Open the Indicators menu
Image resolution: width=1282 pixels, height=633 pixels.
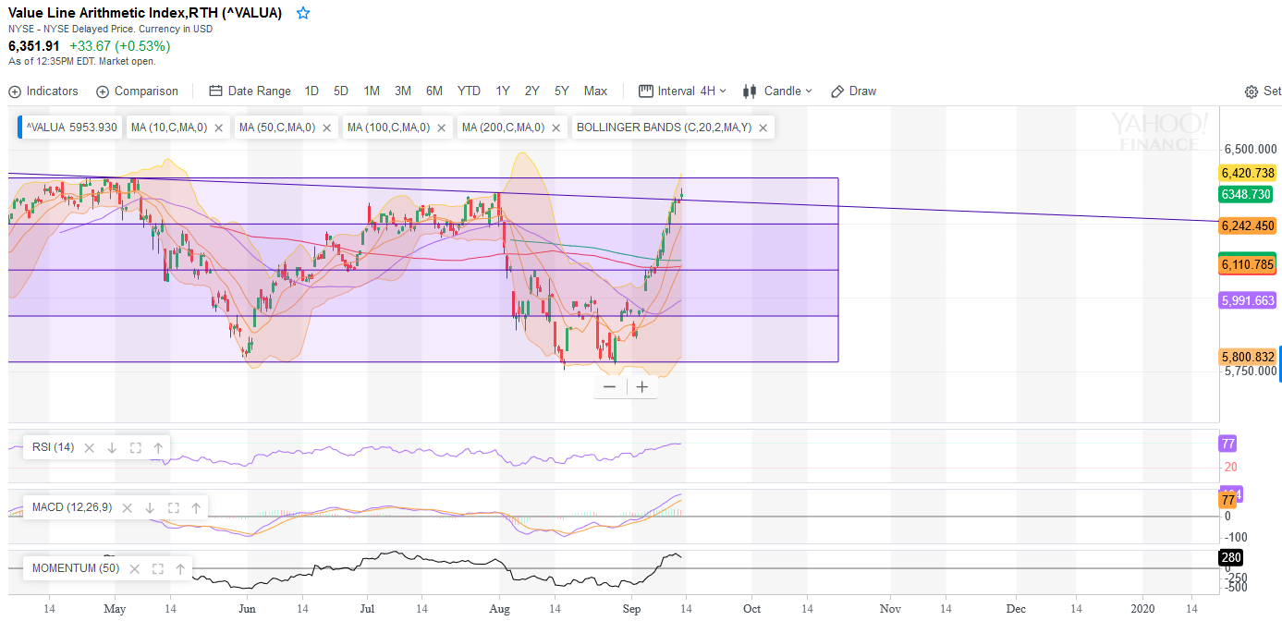point(43,91)
